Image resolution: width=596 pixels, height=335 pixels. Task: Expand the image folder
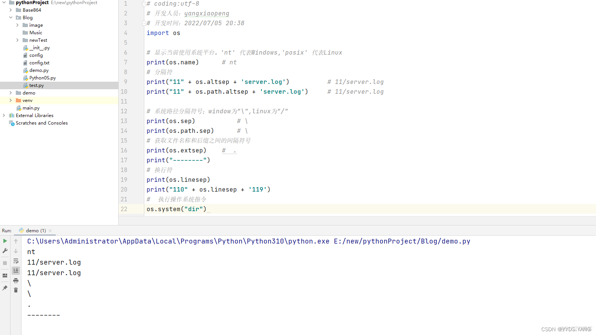pyautogui.click(x=17, y=25)
